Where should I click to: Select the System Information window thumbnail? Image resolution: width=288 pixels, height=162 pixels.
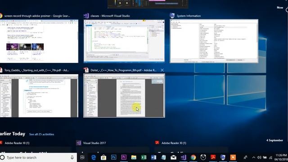(214, 41)
